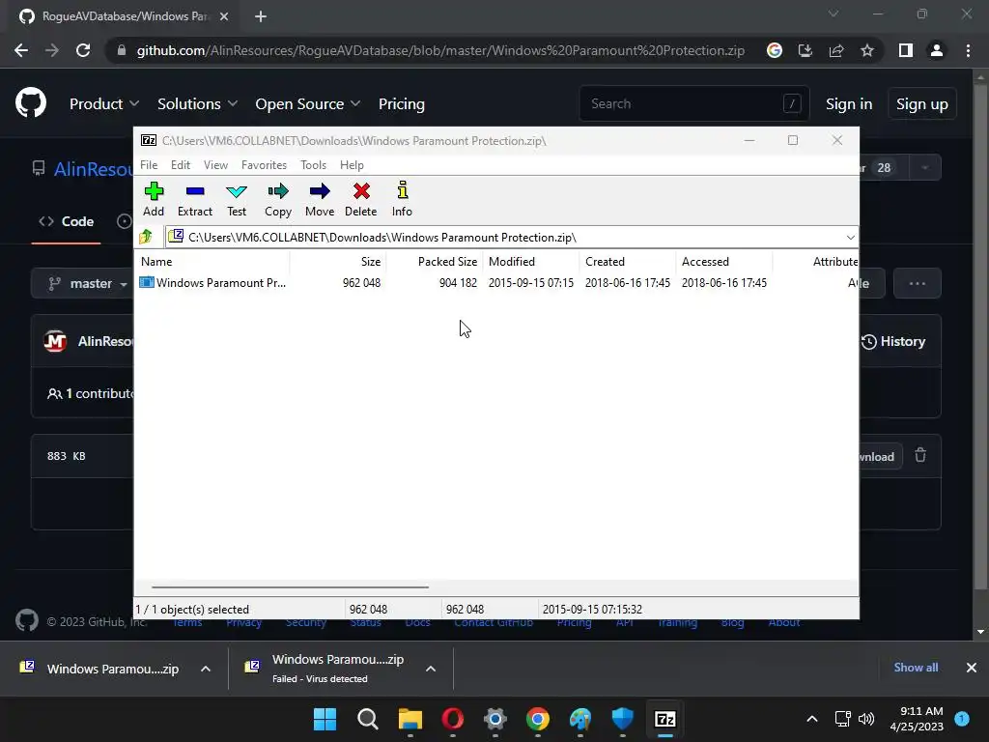Select the Move tool in 7-Zip
The width and height of the screenshot is (989, 742).
[x=320, y=199]
